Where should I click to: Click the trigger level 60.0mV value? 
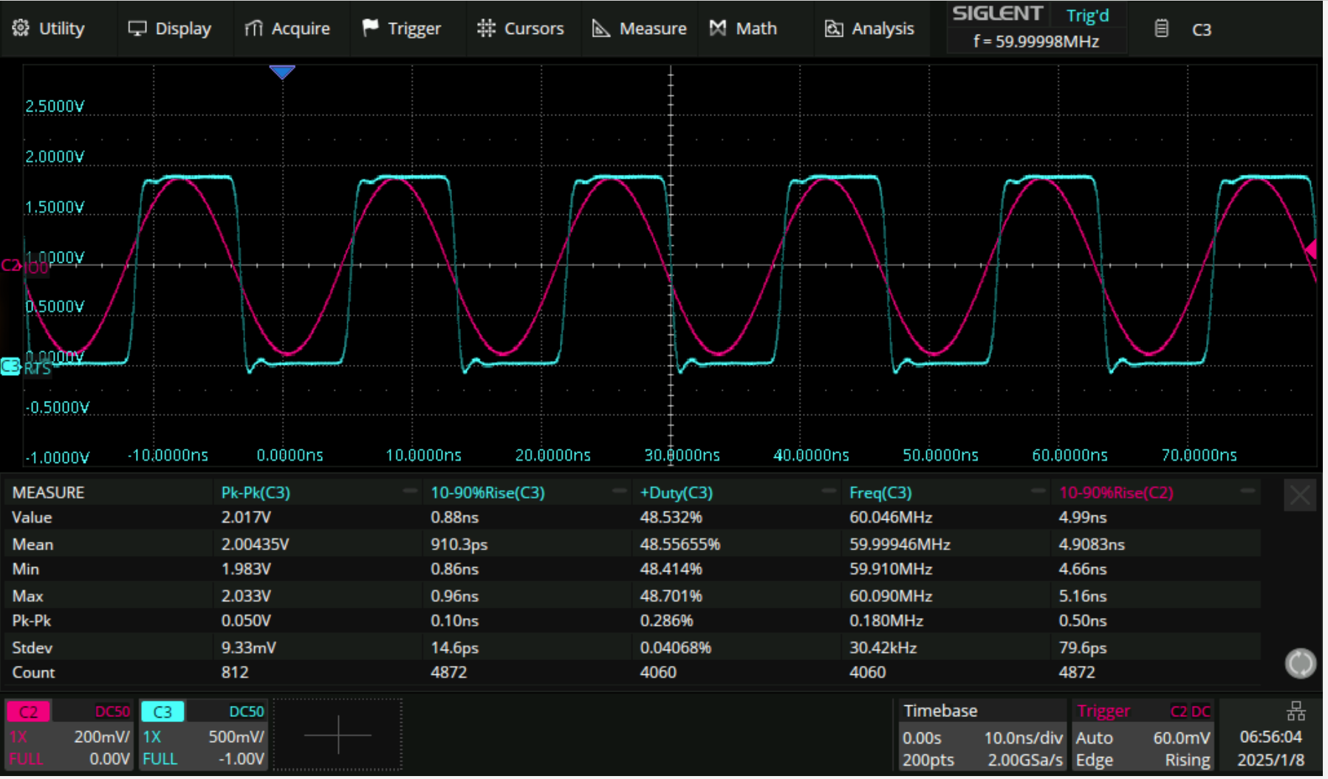(1182, 738)
